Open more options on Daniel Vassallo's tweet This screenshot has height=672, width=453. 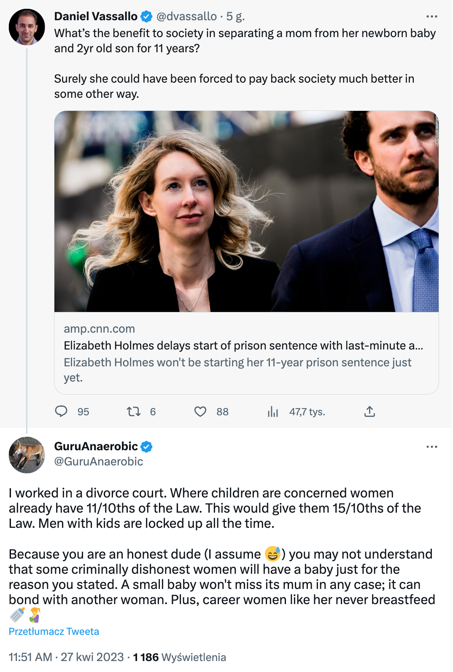[x=431, y=16]
